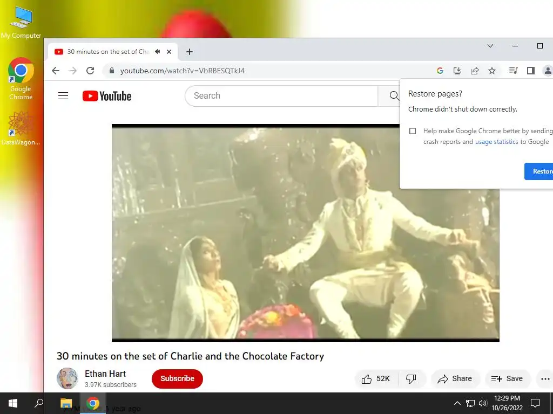Toggle Chrome side panel

[x=531, y=71]
